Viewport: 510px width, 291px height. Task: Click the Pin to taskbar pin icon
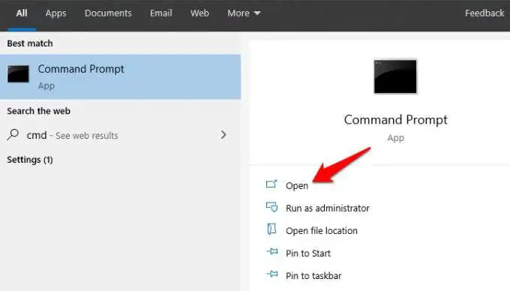pos(272,274)
